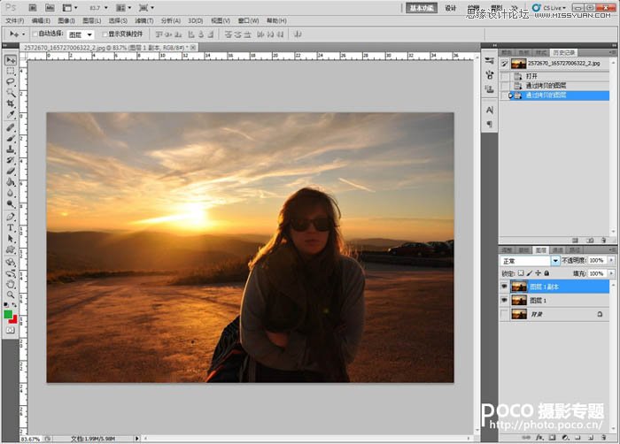The height and width of the screenshot is (444, 620).
Task: Open the 正常 blend mode dropdown
Action: [x=555, y=262]
